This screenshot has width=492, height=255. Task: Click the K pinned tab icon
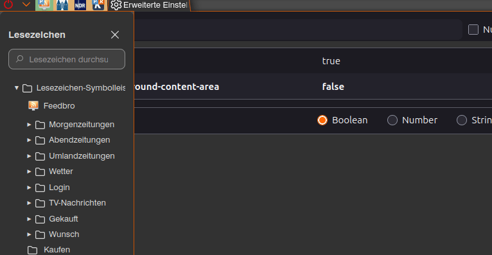[98, 5]
